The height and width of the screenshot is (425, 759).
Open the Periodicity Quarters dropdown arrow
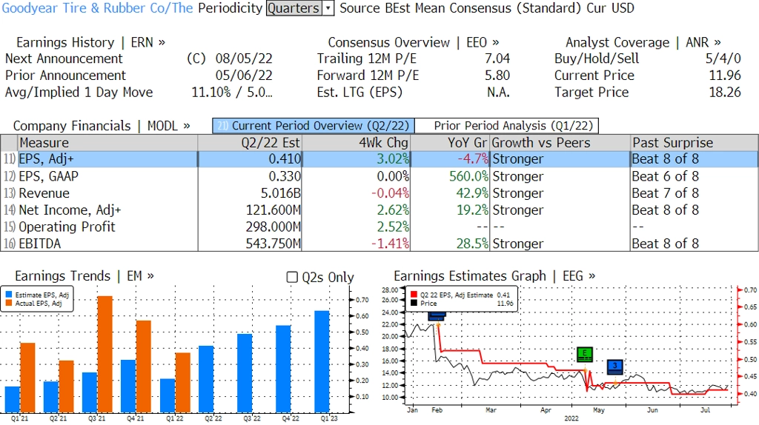(328, 8)
